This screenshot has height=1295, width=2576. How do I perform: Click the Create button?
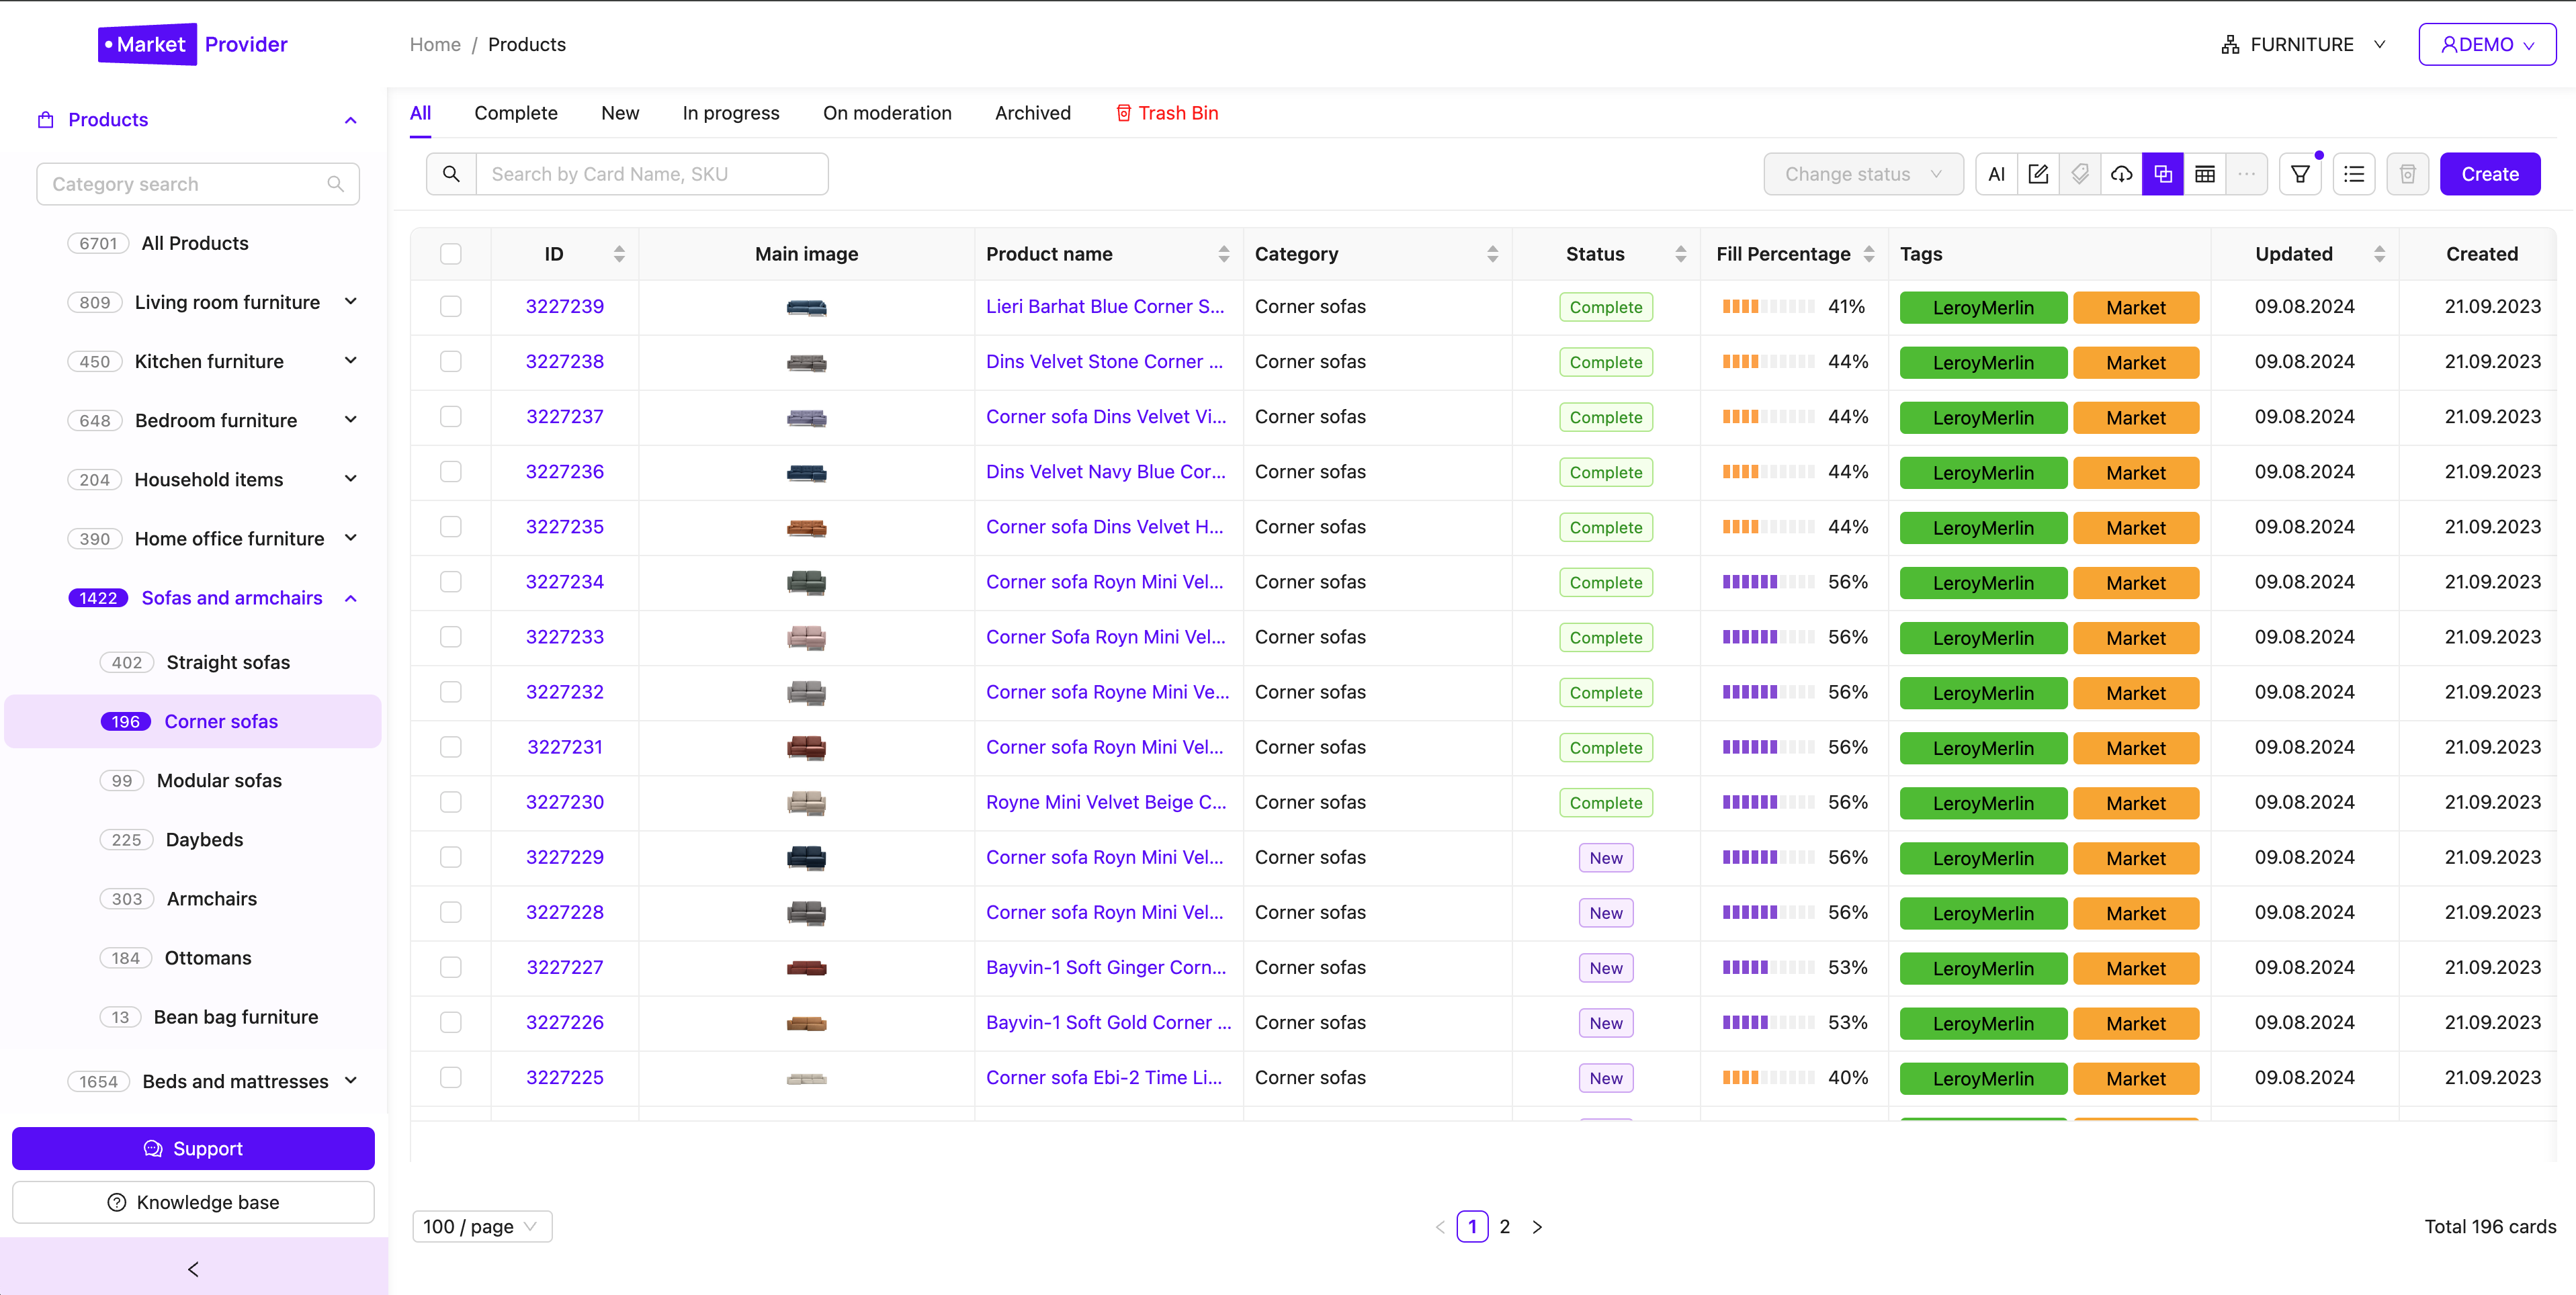[2489, 173]
